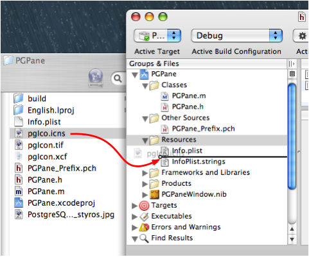Image resolution: width=309 pixels, height=257 pixels.
Task: Expand the PGPaneWindow.nib triangle
Action: [145, 195]
